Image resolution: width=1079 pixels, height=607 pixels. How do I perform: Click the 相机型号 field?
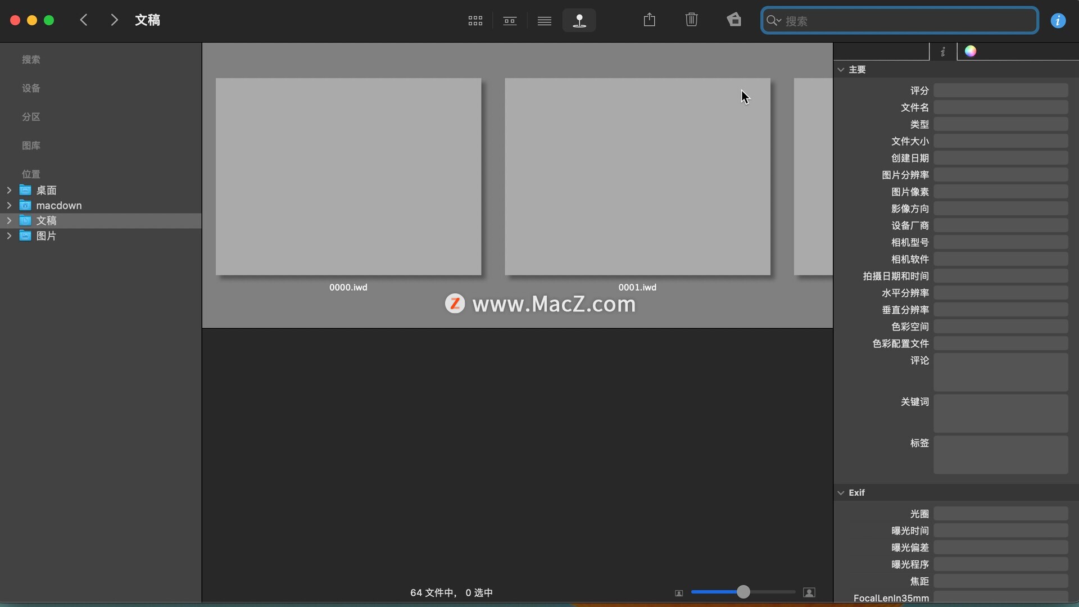(x=1000, y=242)
